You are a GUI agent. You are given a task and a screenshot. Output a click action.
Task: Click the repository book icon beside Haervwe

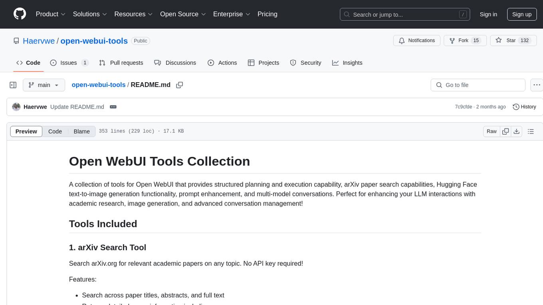point(16,41)
